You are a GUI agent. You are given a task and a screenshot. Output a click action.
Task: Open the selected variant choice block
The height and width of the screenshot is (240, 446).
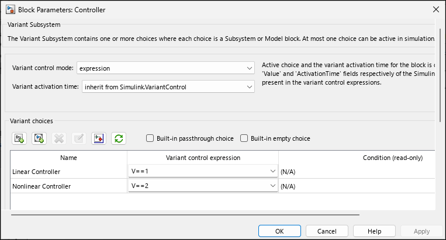[99, 138]
